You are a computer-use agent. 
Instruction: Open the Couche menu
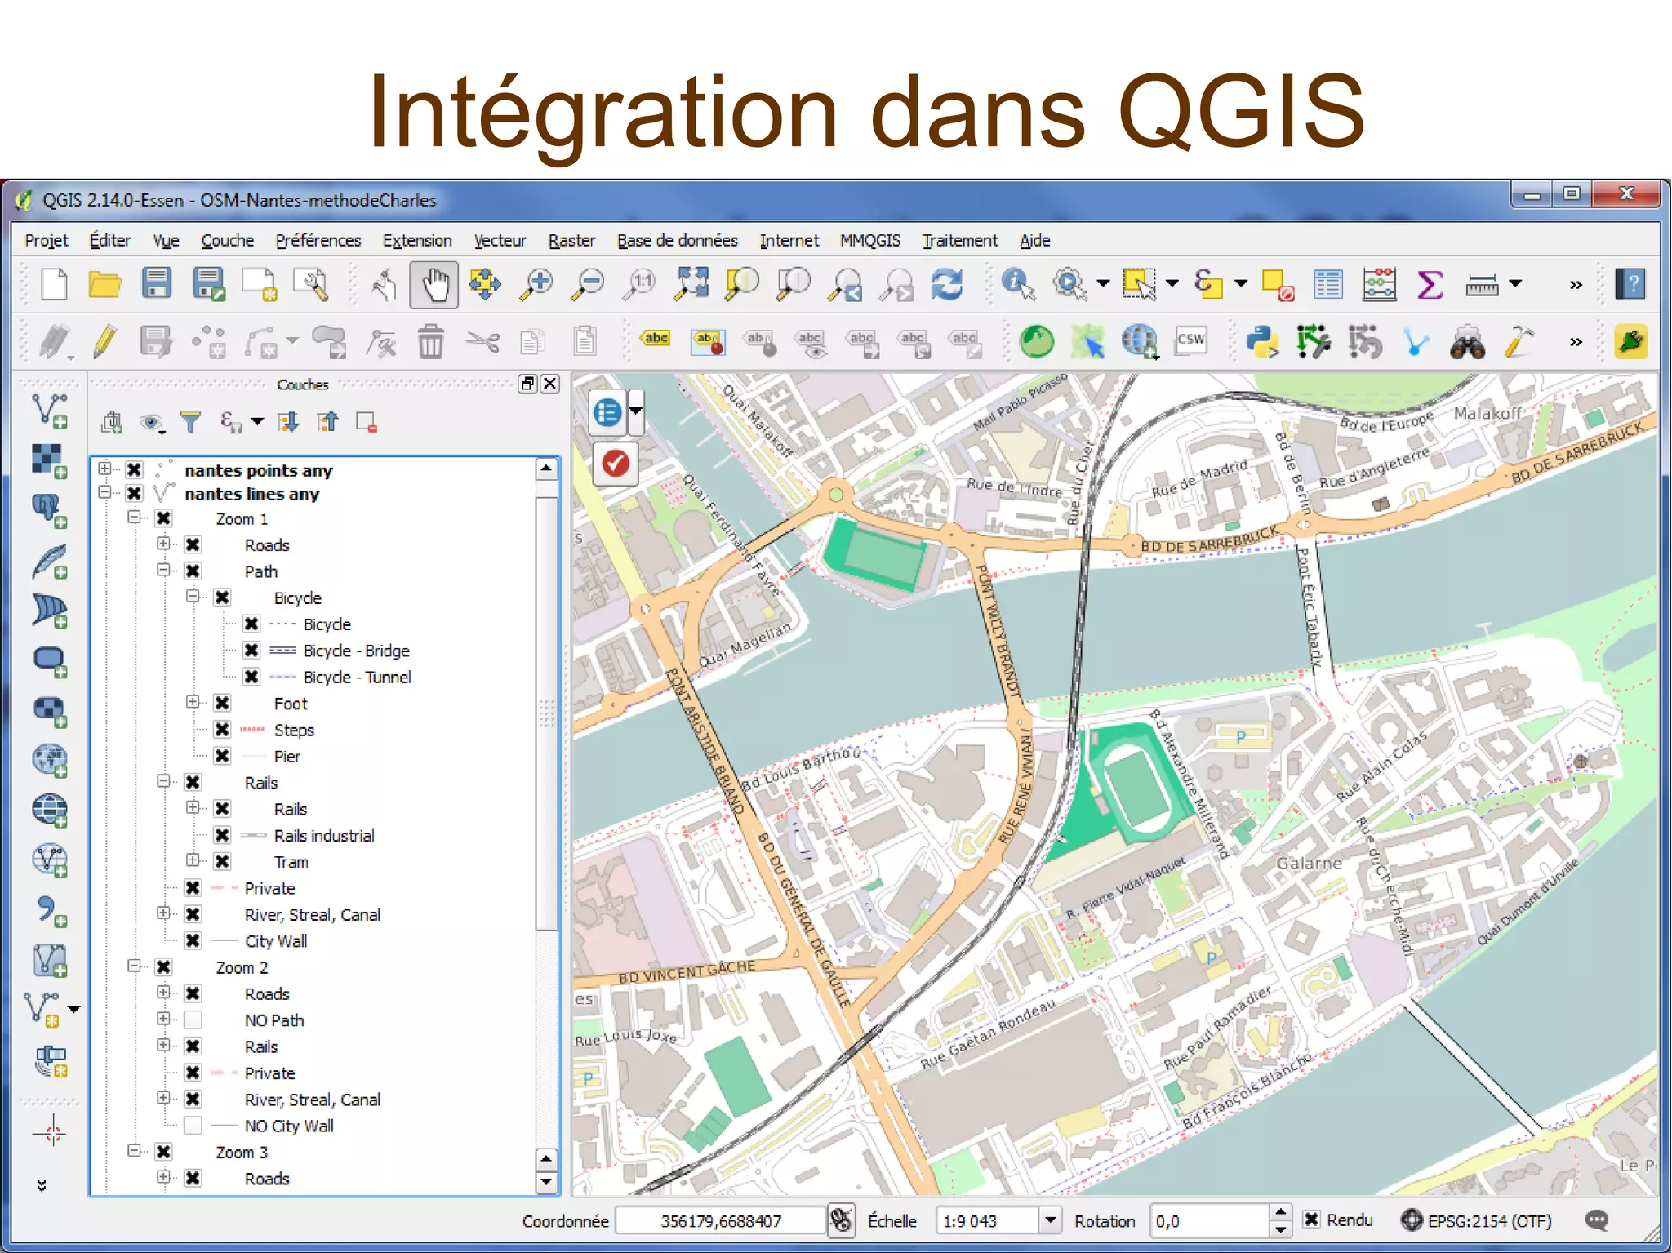click(x=227, y=240)
